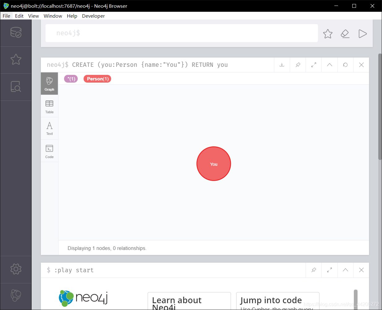Collapse the :play start frame
This screenshot has height=310, width=382.
coord(345,270)
